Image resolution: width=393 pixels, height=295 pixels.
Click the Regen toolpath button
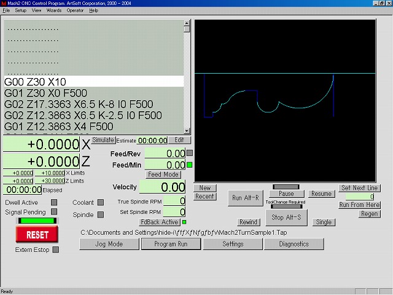(x=369, y=214)
